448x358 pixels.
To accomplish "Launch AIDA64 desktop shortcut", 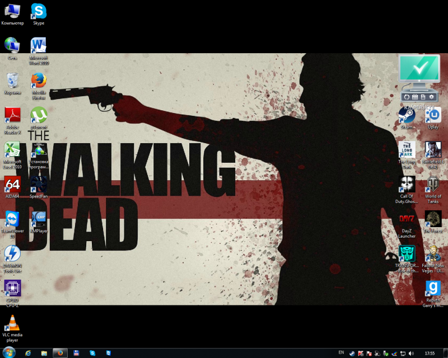I will click(x=12, y=187).
